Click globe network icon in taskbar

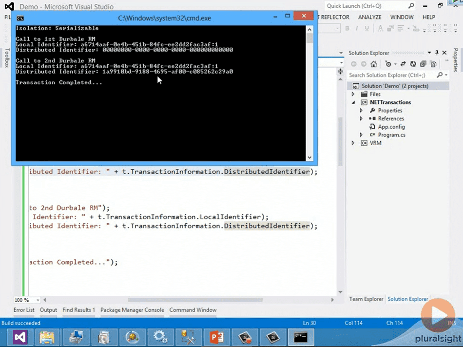(132, 337)
